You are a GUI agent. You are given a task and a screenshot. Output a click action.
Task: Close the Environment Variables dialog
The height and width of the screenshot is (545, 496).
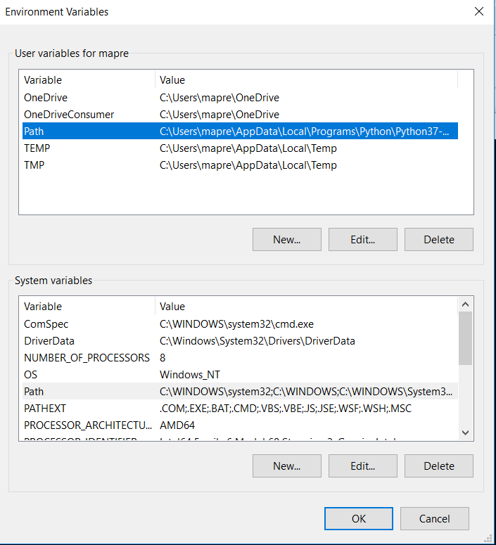click(478, 11)
